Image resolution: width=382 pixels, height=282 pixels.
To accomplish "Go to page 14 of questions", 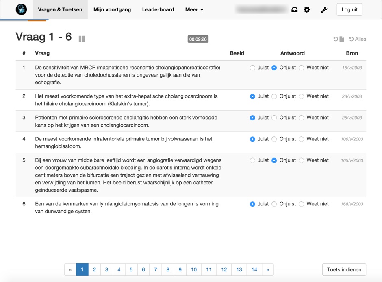I will point(254,269).
